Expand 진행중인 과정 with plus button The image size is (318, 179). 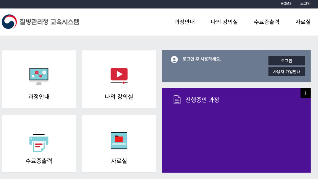coord(305,93)
